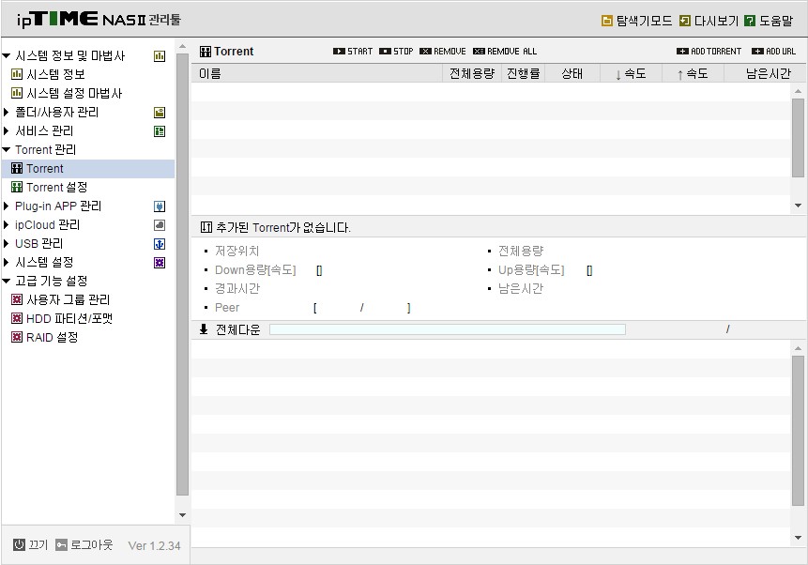Expand the 폴더/사용자 관리 section
This screenshot has height=565, width=808.
click(7, 112)
